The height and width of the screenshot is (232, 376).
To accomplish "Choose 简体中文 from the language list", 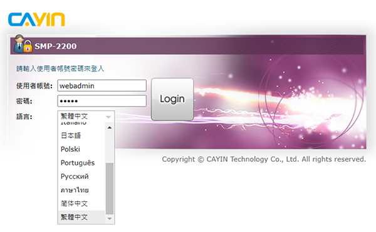I will [x=81, y=204].
